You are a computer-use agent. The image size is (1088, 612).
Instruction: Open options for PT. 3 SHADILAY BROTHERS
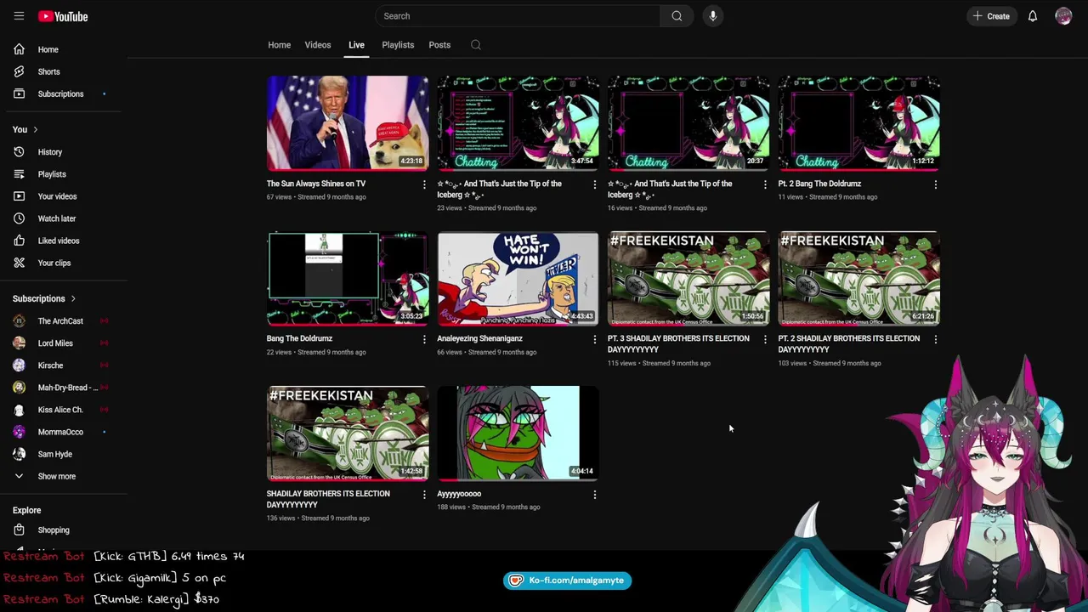click(765, 339)
